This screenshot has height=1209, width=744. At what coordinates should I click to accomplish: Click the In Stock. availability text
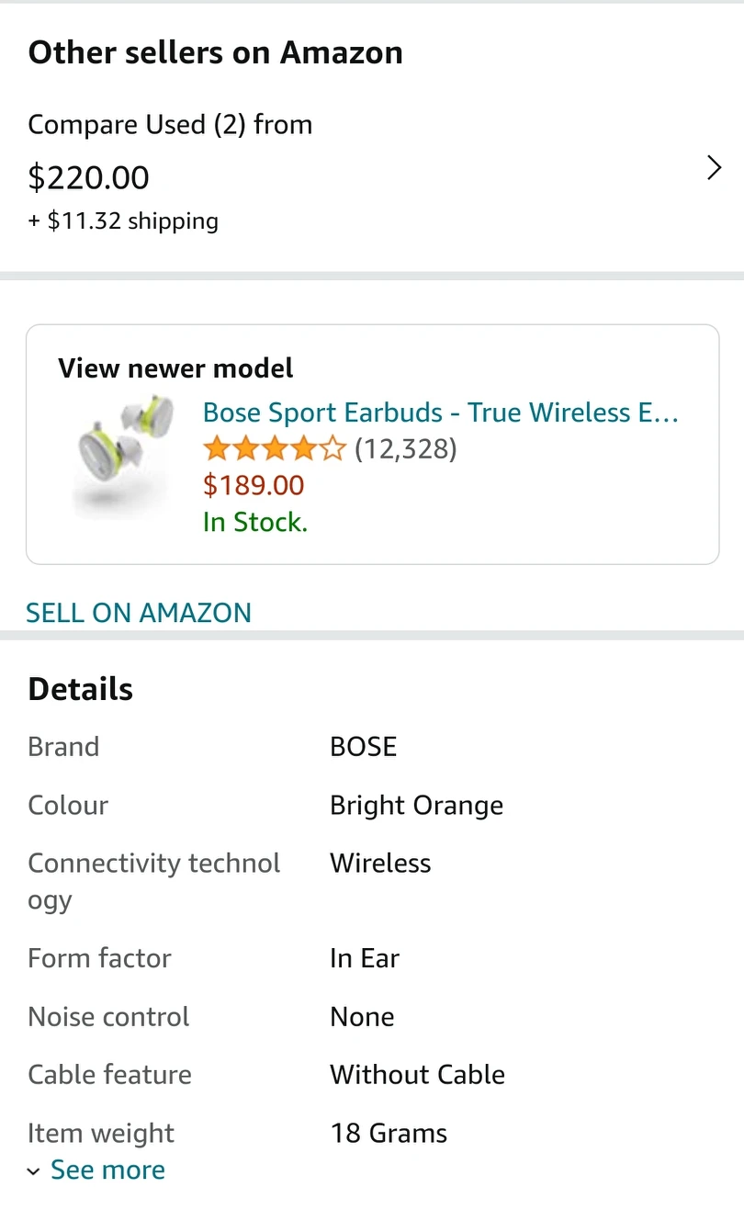(255, 522)
